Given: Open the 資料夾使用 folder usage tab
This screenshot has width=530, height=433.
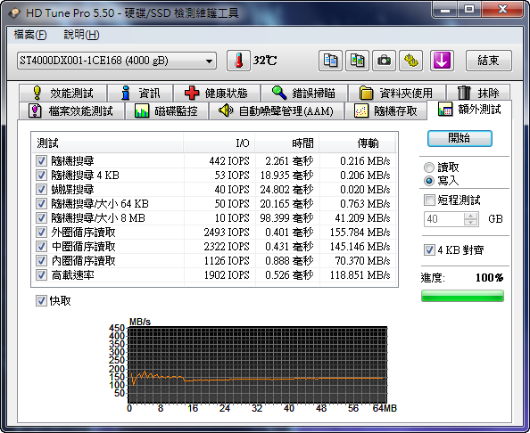Looking at the screenshot, I should (396, 93).
